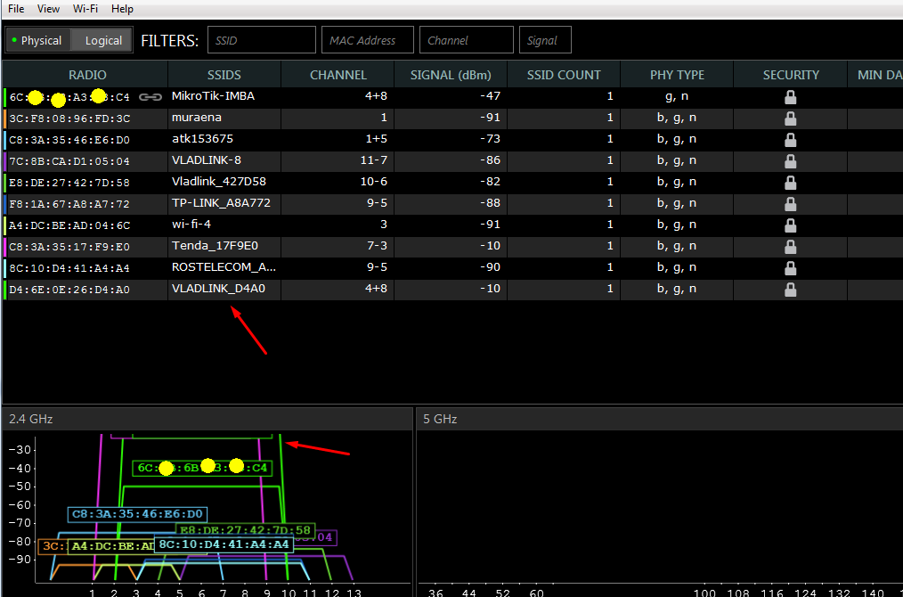Sort by SSIDS column header
This screenshot has height=597, width=903.
[224, 75]
